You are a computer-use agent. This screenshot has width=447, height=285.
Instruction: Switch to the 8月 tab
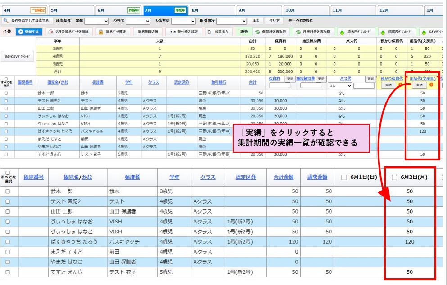click(212, 9)
